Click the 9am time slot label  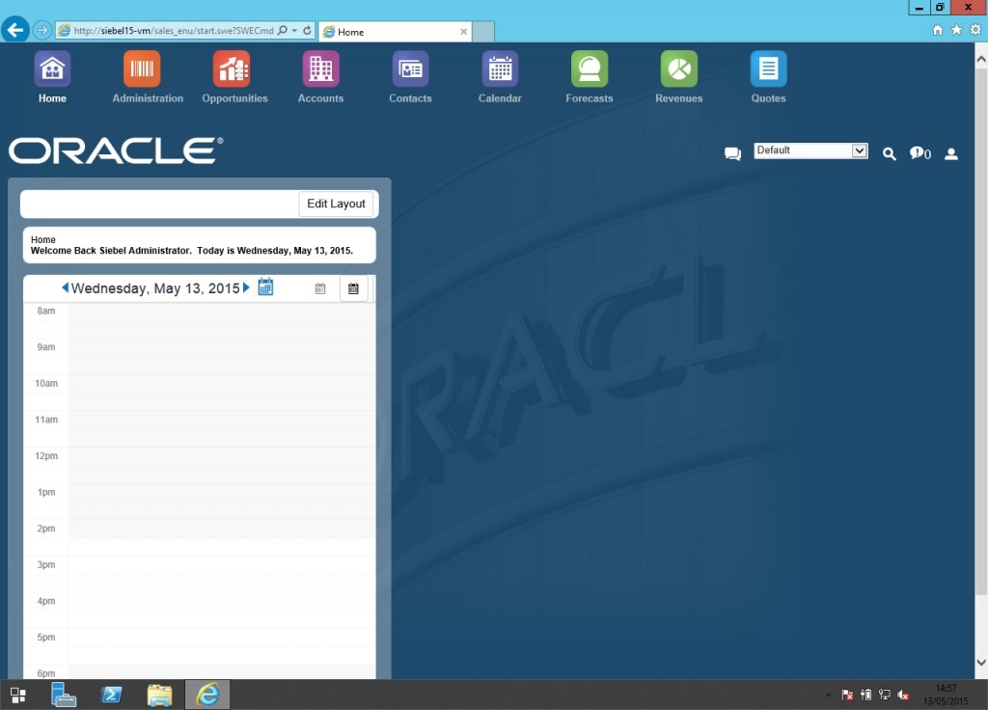click(x=46, y=347)
